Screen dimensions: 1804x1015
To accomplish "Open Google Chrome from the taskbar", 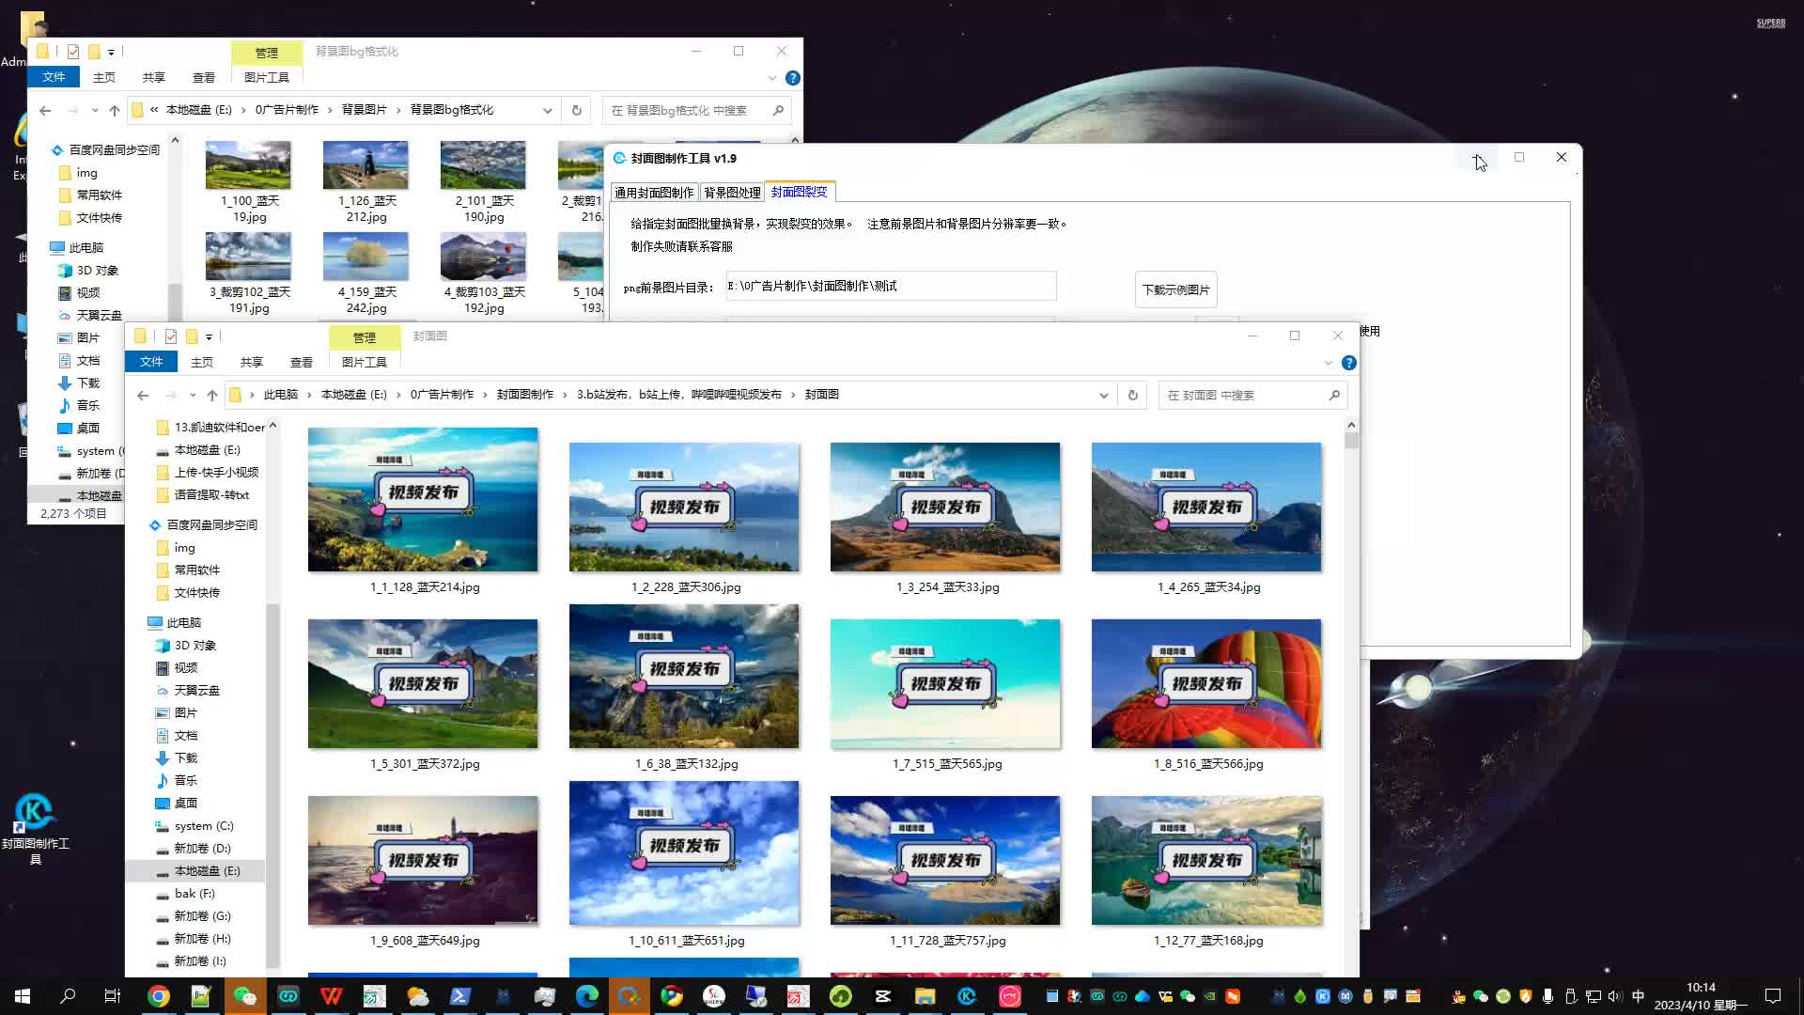I will click(x=158, y=996).
